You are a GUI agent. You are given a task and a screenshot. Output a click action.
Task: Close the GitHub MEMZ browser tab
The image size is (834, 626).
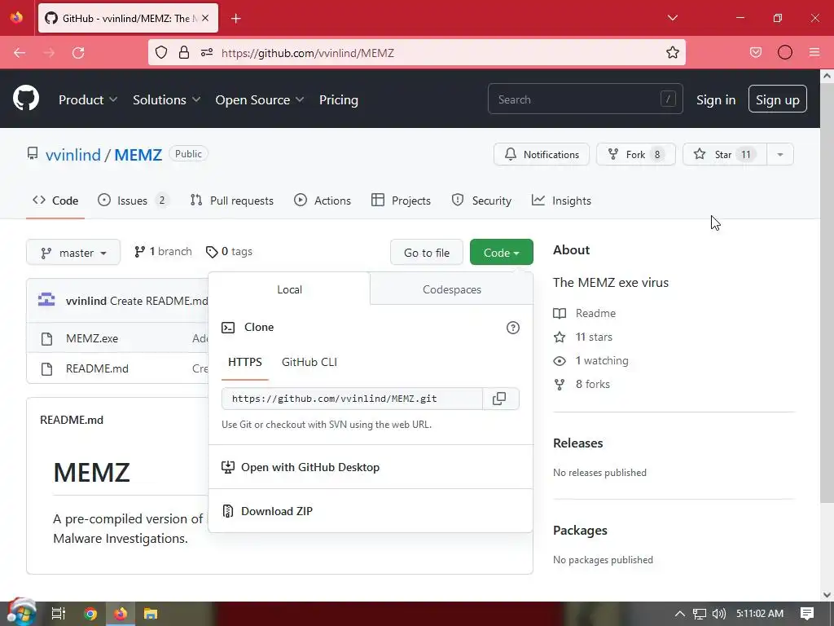pyautogui.click(x=205, y=18)
